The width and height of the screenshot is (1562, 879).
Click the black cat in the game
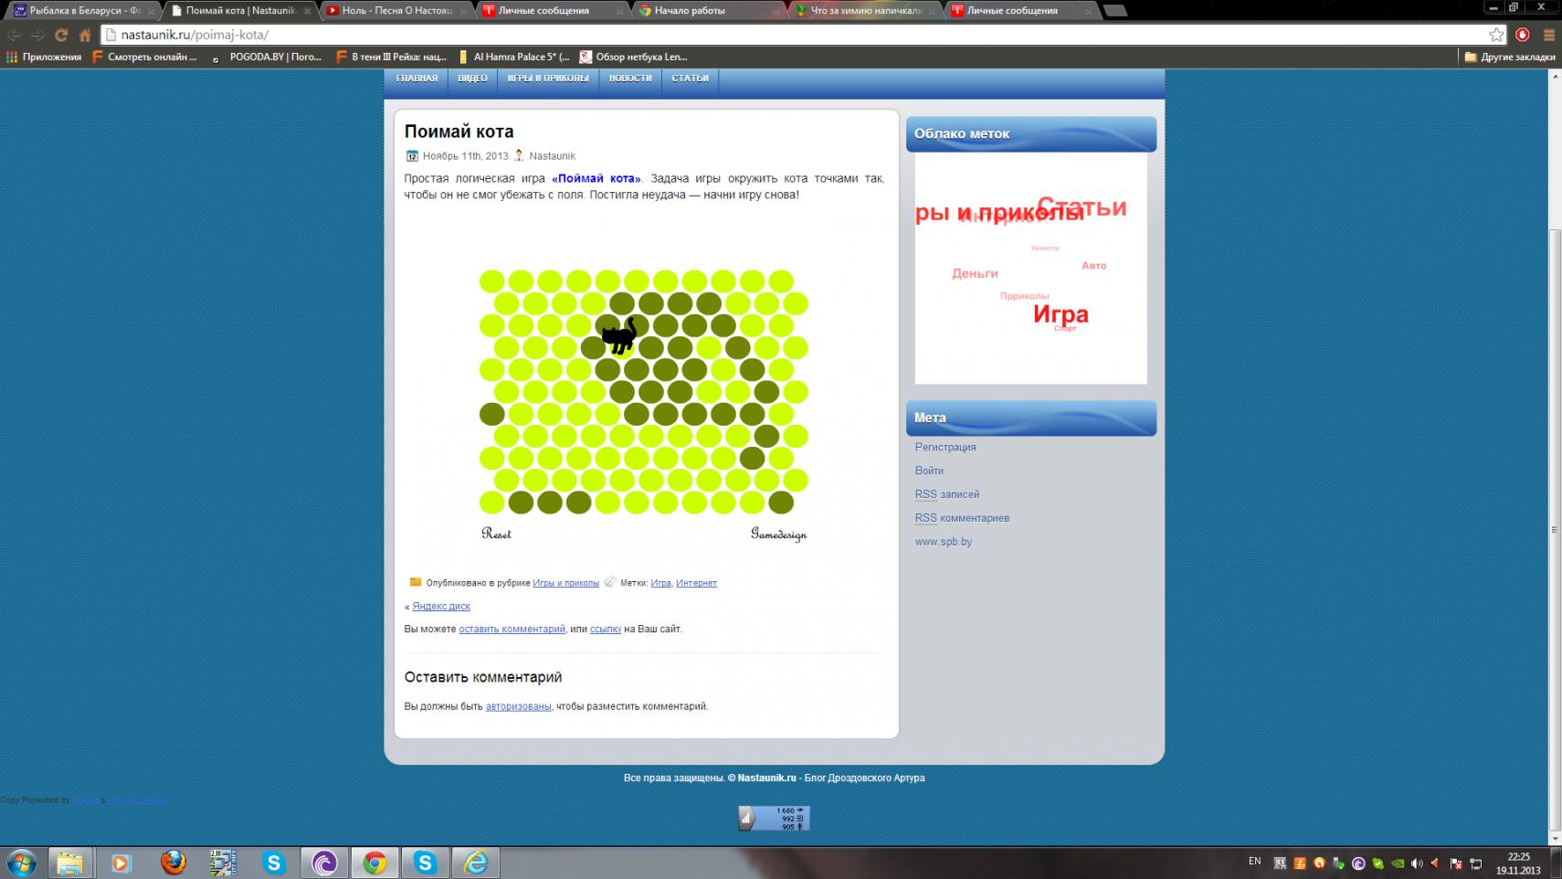tap(620, 335)
